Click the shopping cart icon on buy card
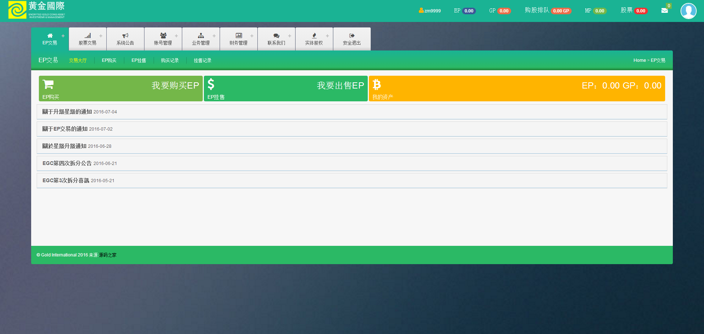The image size is (704, 334). coord(48,85)
